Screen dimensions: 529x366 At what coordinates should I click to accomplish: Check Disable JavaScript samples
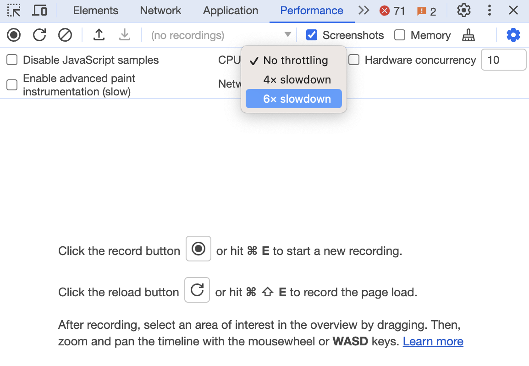tap(12, 60)
